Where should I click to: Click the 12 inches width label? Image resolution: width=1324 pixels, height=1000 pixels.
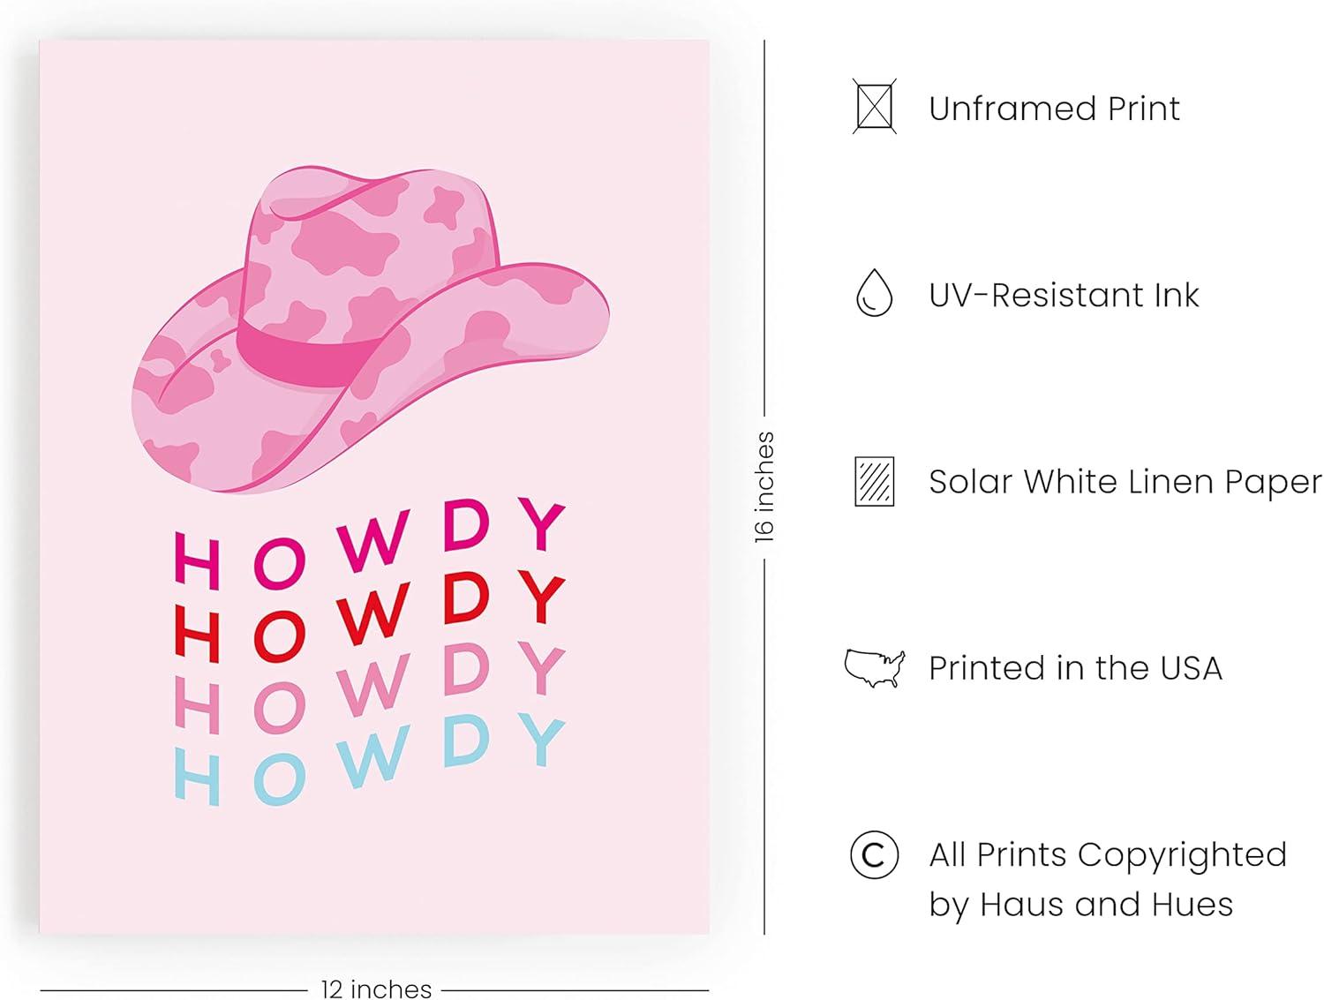[x=376, y=989]
